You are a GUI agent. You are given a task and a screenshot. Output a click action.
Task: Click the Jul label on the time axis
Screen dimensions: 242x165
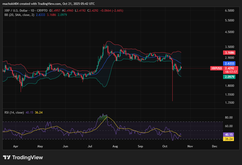90,146
